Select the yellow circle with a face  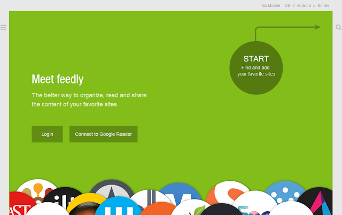(x=86, y=204)
